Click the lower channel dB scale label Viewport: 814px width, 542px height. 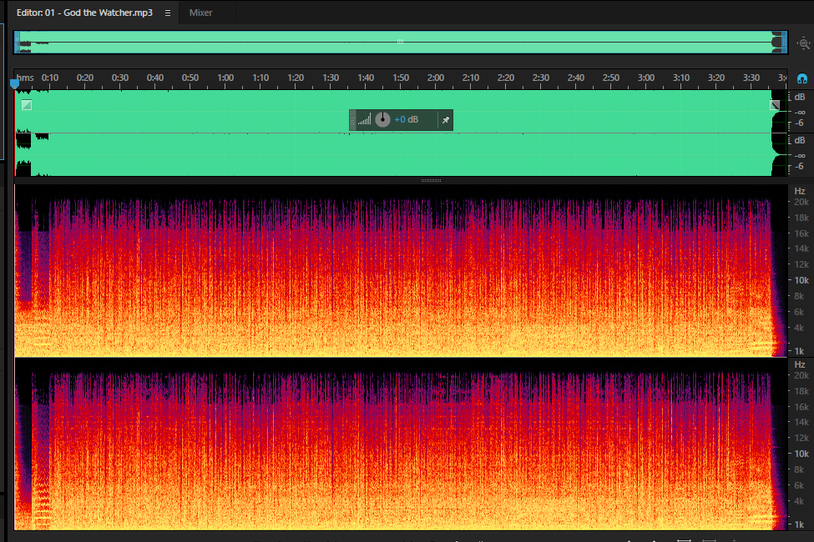pyautogui.click(x=800, y=140)
